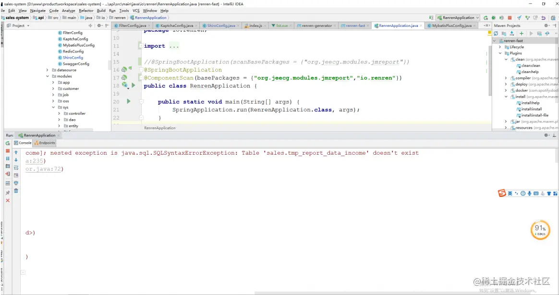Download Maven sources and documentation

511,34
